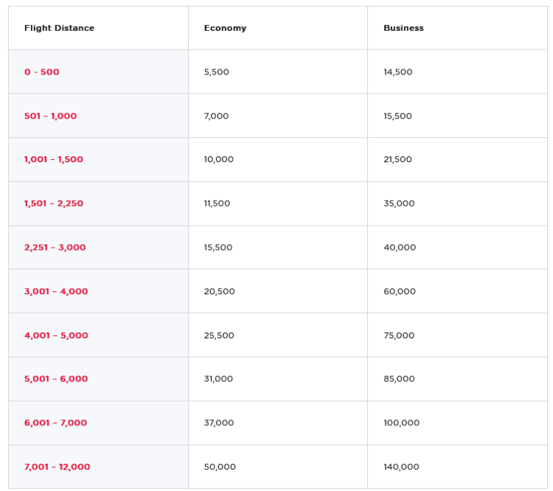553x491 pixels.
Task: Select the 7,001 – 12,000 distance label
Action: point(57,467)
